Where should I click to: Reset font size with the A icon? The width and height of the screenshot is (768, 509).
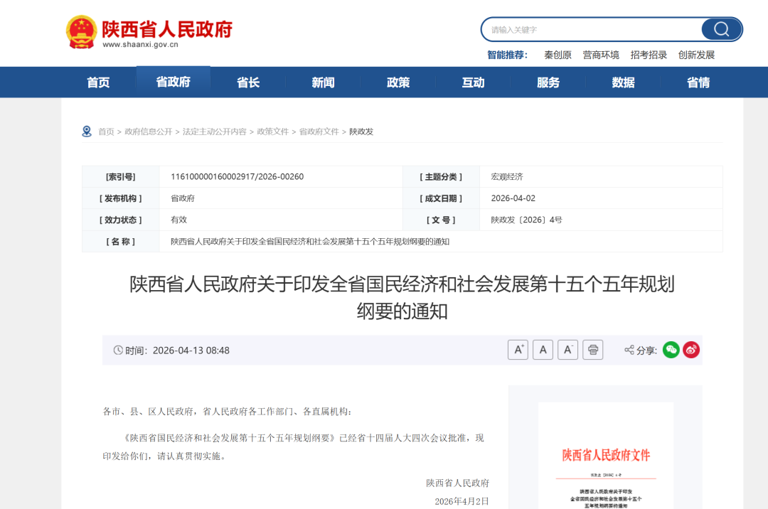click(x=543, y=349)
